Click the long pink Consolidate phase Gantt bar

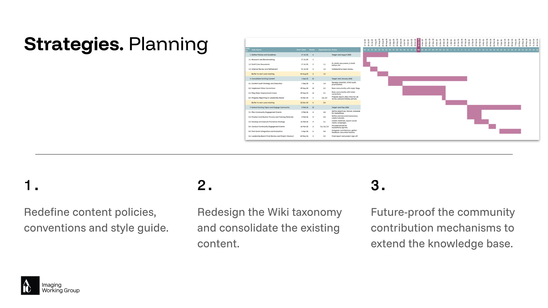(x=427, y=79)
